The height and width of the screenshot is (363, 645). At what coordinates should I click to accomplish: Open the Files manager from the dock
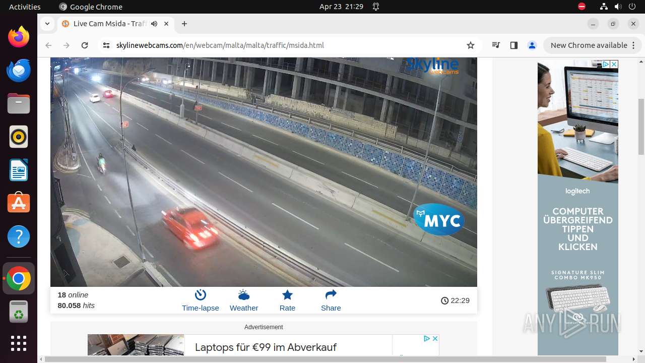tap(19, 103)
